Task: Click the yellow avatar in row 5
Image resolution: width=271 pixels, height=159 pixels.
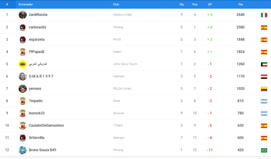Action: [22, 64]
